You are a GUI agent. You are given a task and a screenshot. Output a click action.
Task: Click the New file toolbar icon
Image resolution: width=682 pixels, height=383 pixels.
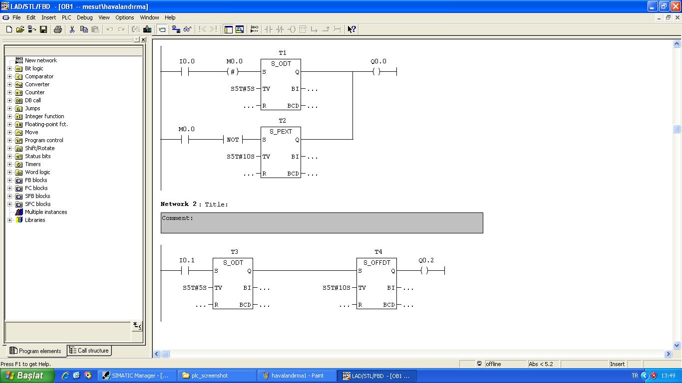coord(9,29)
